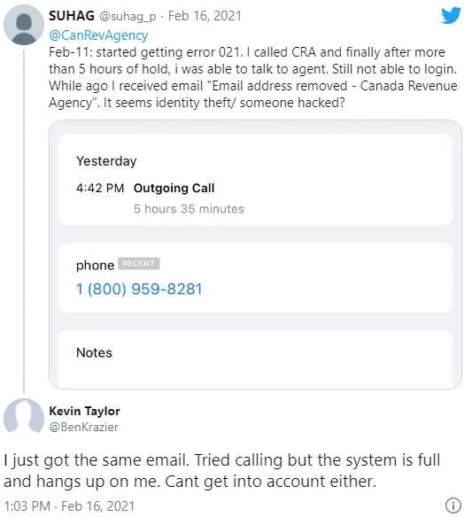The height and width of the screenshot is (517, 464).
Task: Click the @BenKrazier handle
Action: click(83, 427)
